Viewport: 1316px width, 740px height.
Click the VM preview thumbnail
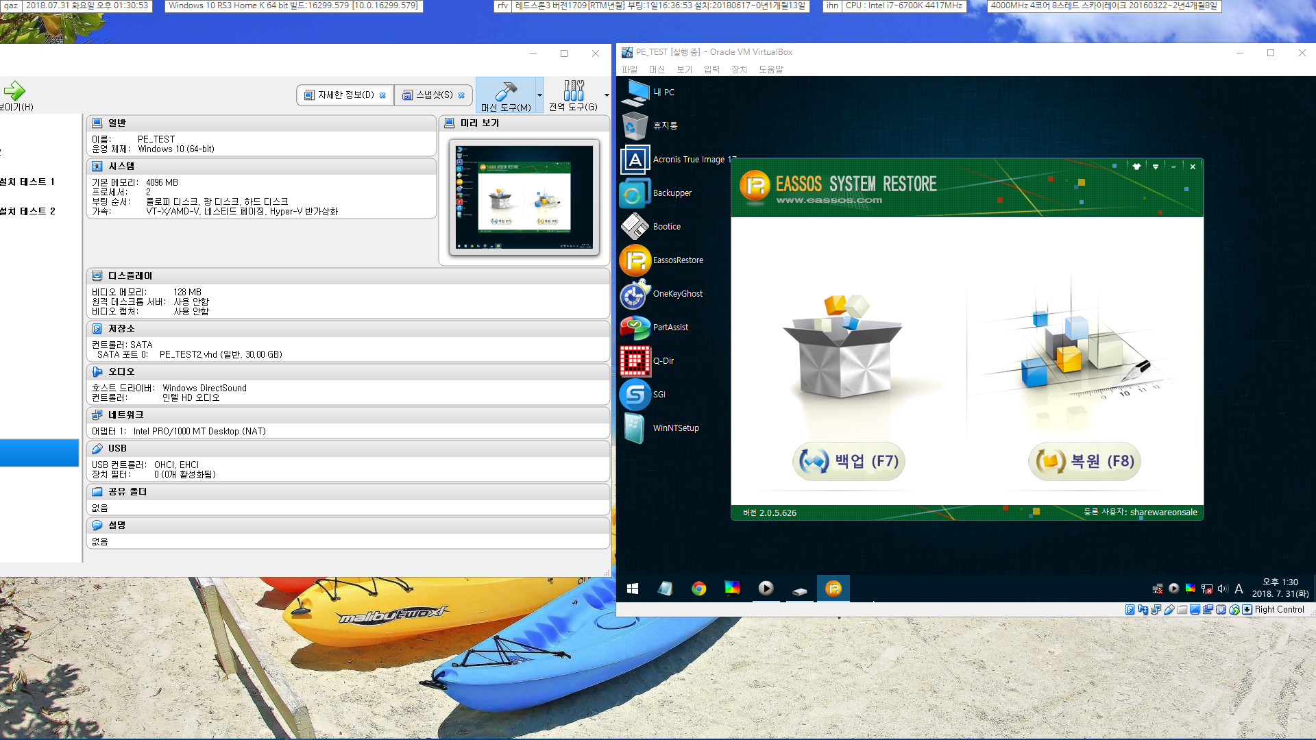point(524,197)
